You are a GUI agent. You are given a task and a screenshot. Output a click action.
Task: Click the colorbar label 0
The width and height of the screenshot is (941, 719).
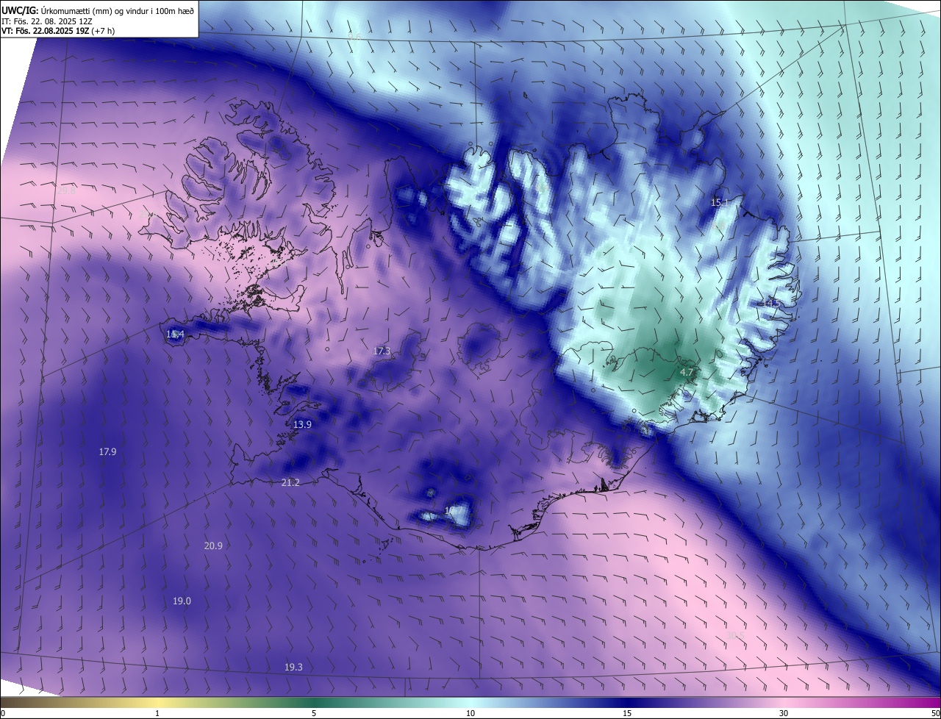[3, 713]
